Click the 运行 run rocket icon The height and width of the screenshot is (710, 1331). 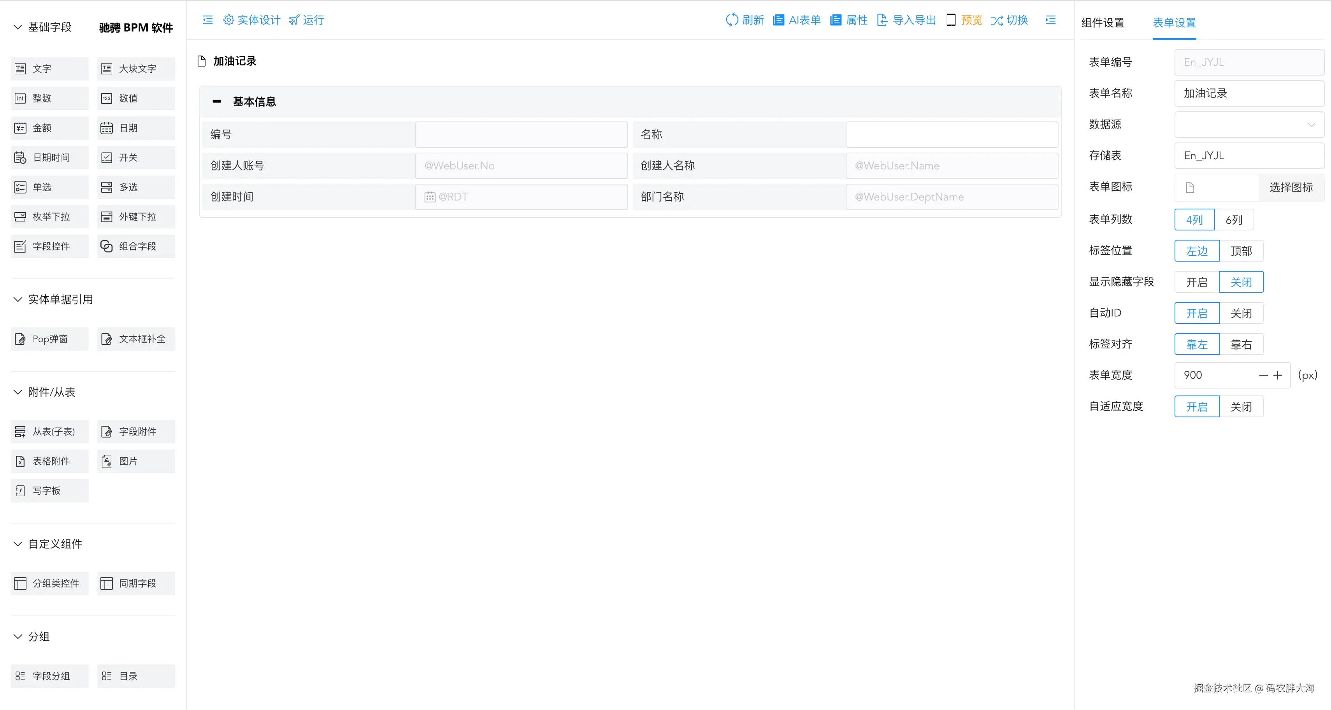click(x=294, y=19)
